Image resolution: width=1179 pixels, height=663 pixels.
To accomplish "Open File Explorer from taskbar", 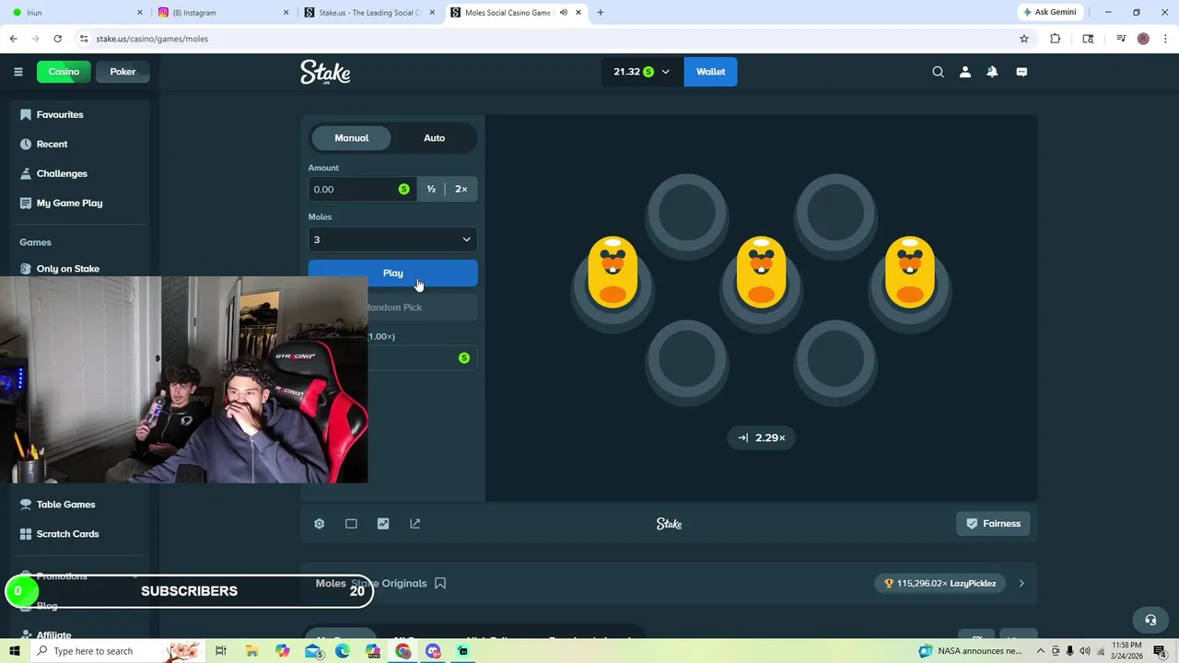I will [x=251, y=651].
